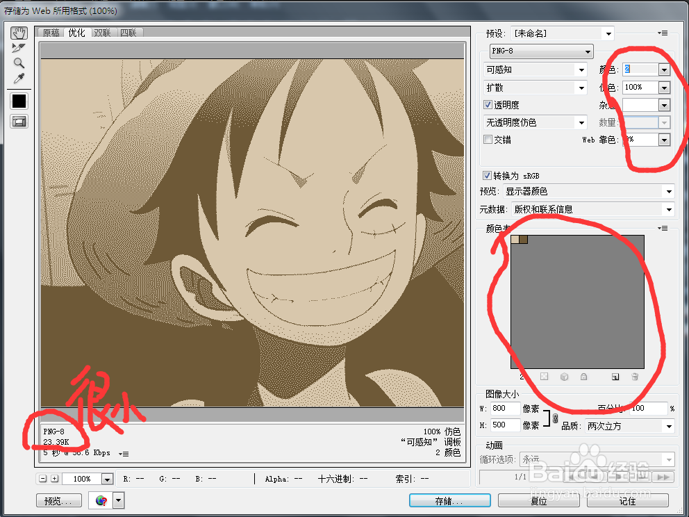Switch to the 原稿 tab
Image resolution: width=689 pixels, height=517 pixels.
pyautogui.click(x=51, y=33)
